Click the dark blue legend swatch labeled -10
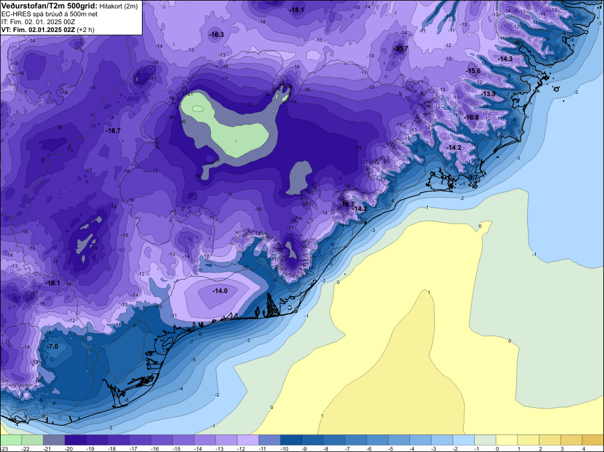This screenshot has height=452, width=604. point(291,440)
